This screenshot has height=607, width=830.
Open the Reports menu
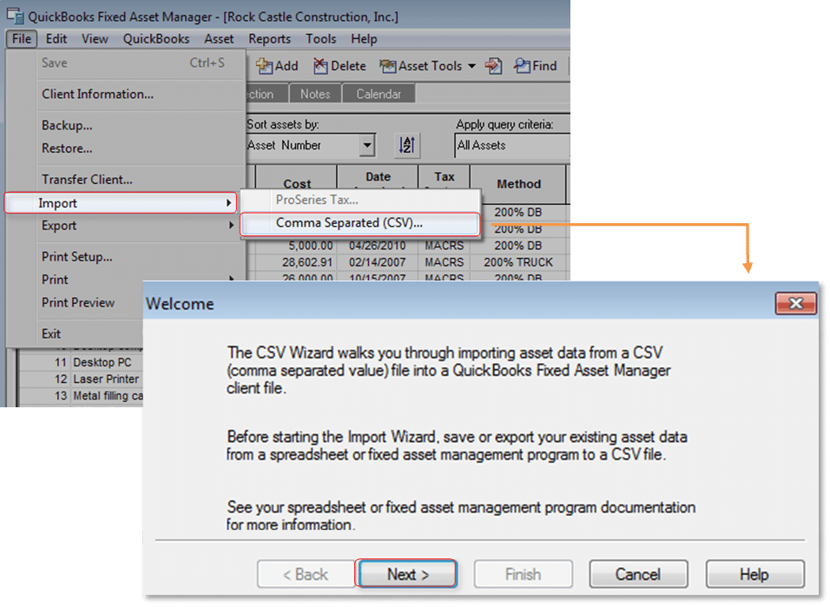point(269,39)
